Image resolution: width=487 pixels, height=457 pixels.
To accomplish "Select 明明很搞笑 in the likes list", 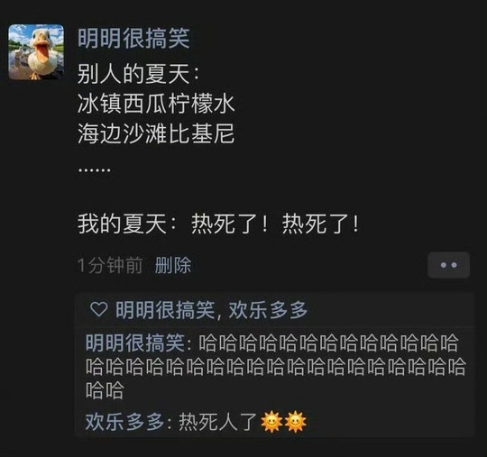I will pyautogui.click(x=165, y=310).
